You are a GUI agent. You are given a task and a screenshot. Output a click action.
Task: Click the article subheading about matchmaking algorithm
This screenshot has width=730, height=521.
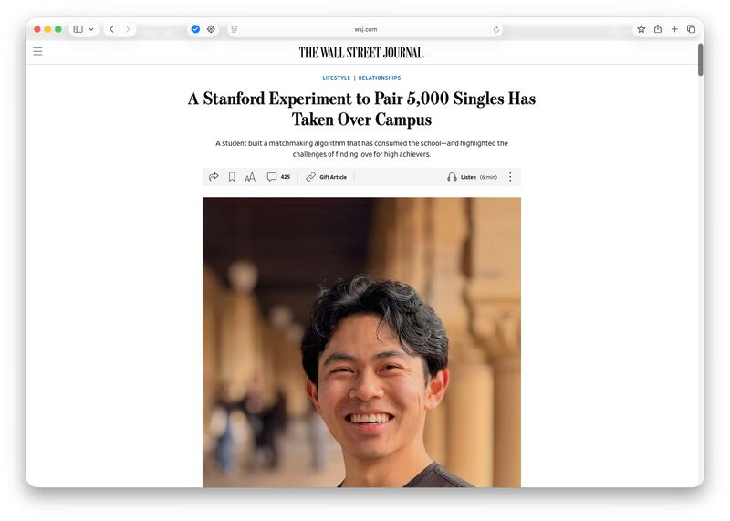(361, 149)
